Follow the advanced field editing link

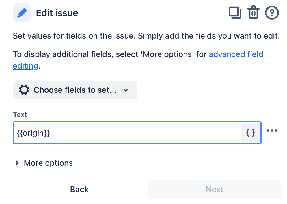[236, 54]
